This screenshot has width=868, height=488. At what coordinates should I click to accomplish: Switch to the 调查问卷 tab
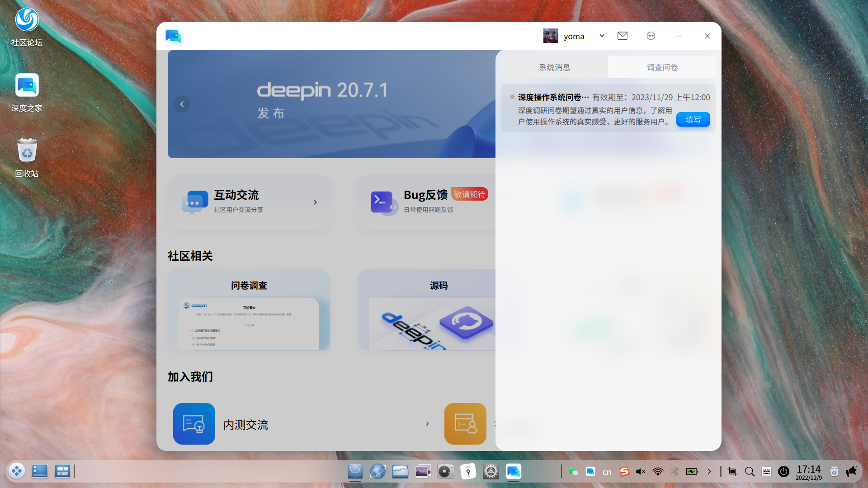pos(662,67)
